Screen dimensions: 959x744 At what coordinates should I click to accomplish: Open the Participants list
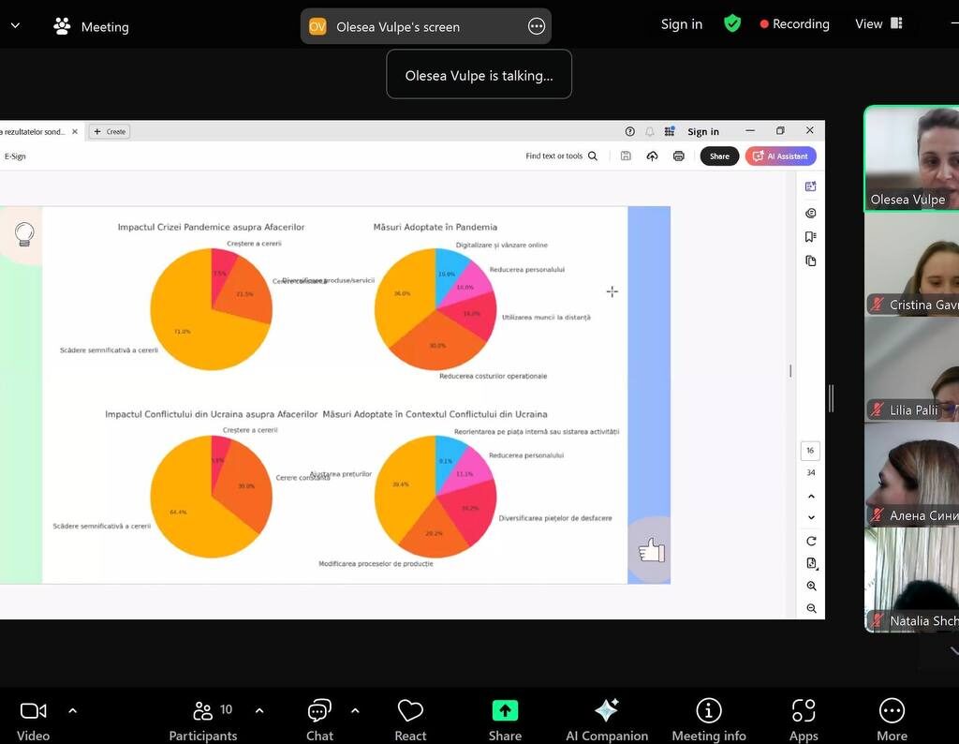click(x=203, y=719)
